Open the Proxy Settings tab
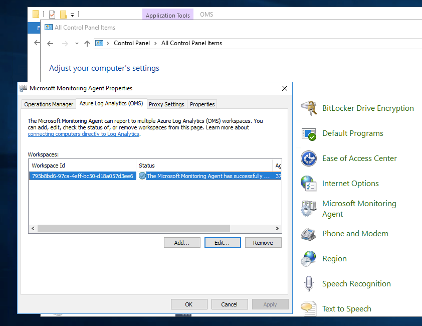 pyautogui.click(x=166, y=104)
